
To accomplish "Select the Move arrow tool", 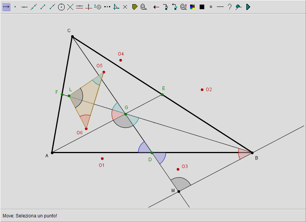I will point(6,7).
